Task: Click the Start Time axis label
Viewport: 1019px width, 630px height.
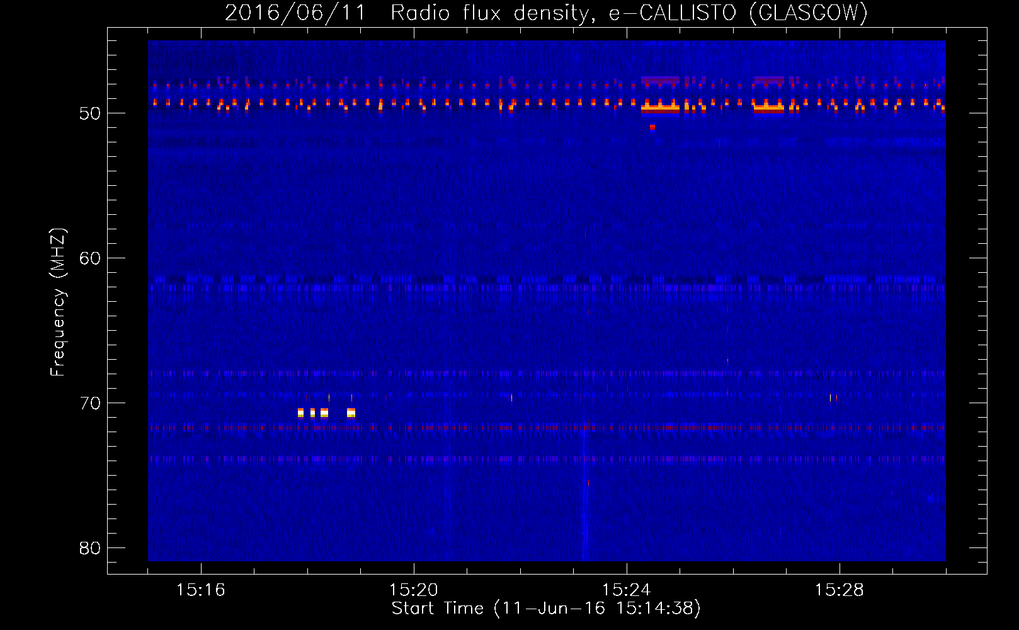Action: [x=546, y=609]
